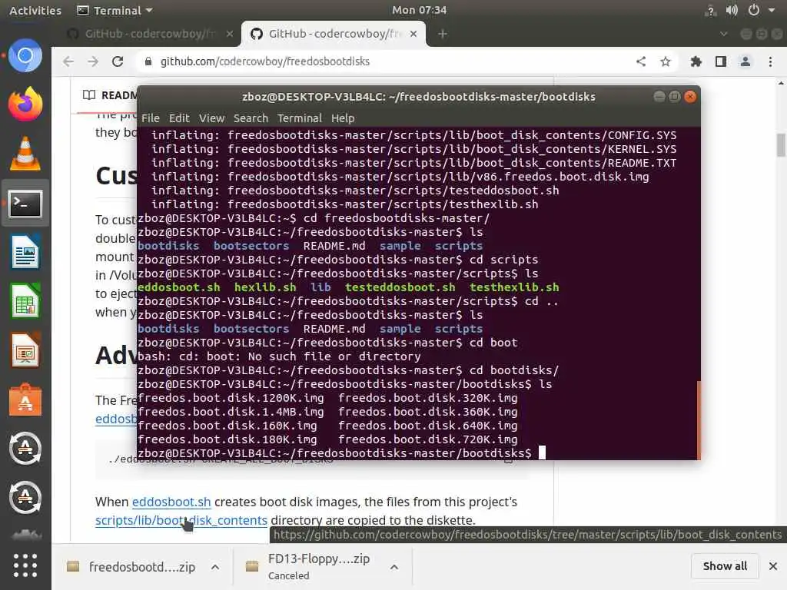Open the eddosboot.sh link in sentence
This screenshot has height=590, width=787.
(171, 502)
